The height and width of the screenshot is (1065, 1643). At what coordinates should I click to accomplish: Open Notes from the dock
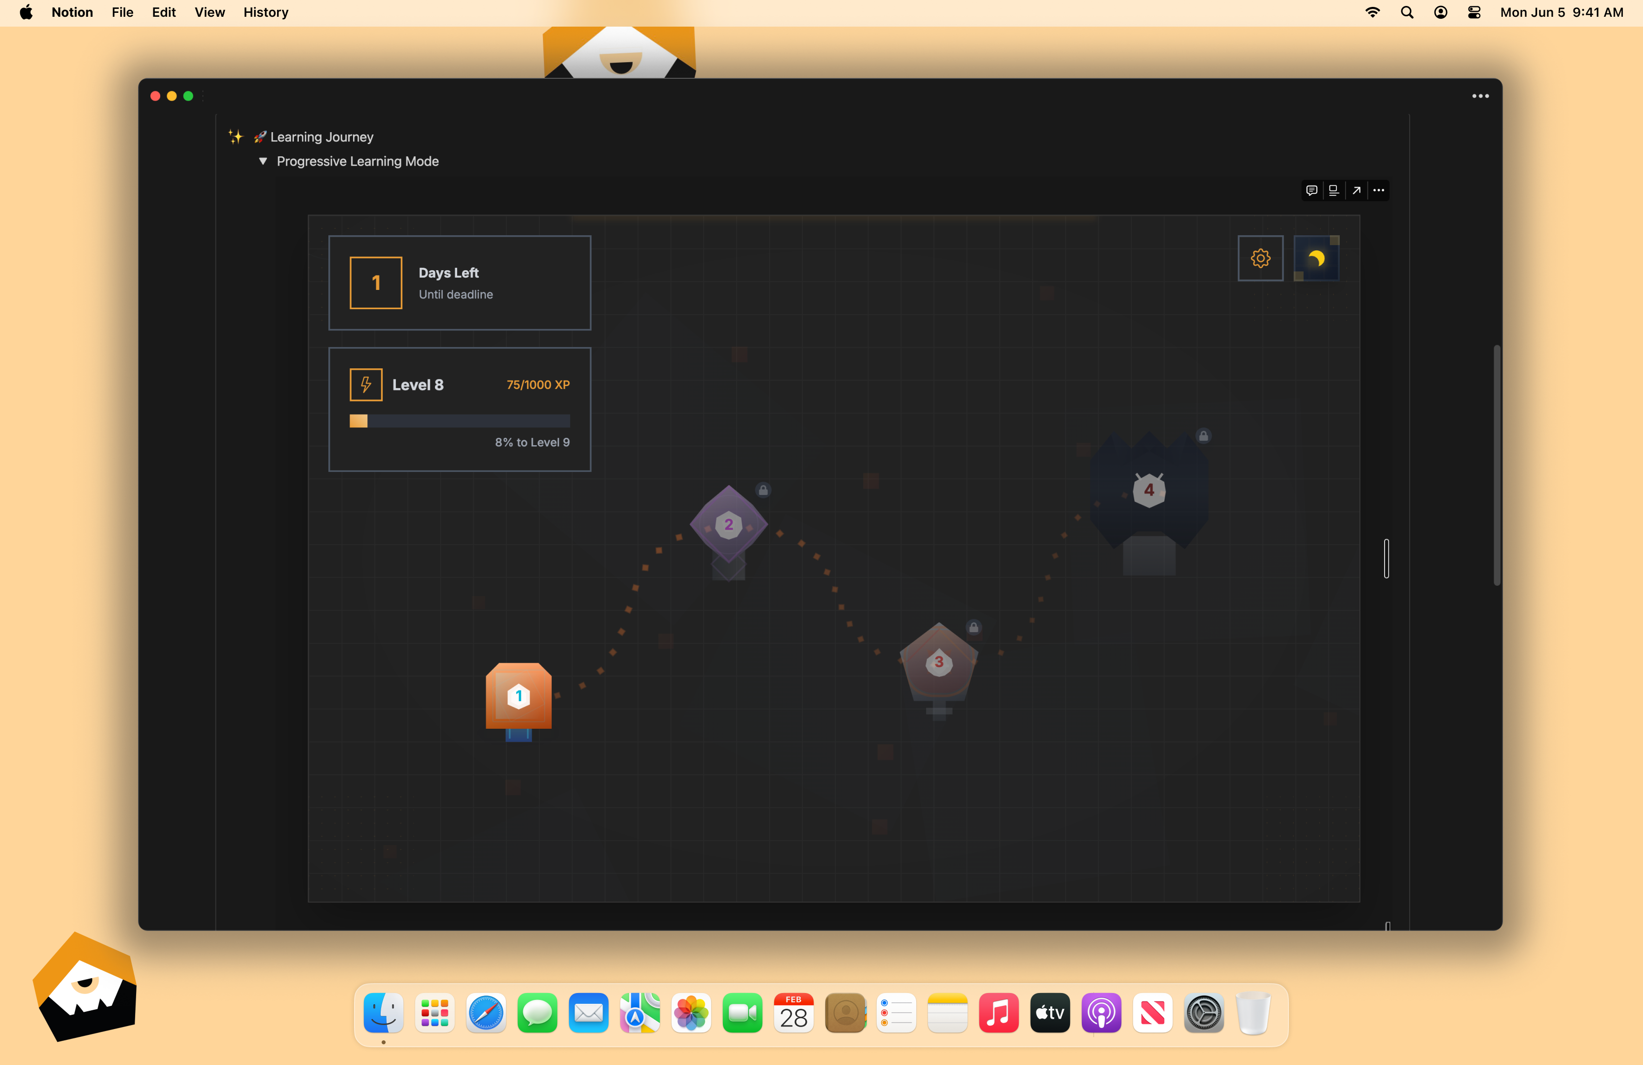[x=947, y=1013]
